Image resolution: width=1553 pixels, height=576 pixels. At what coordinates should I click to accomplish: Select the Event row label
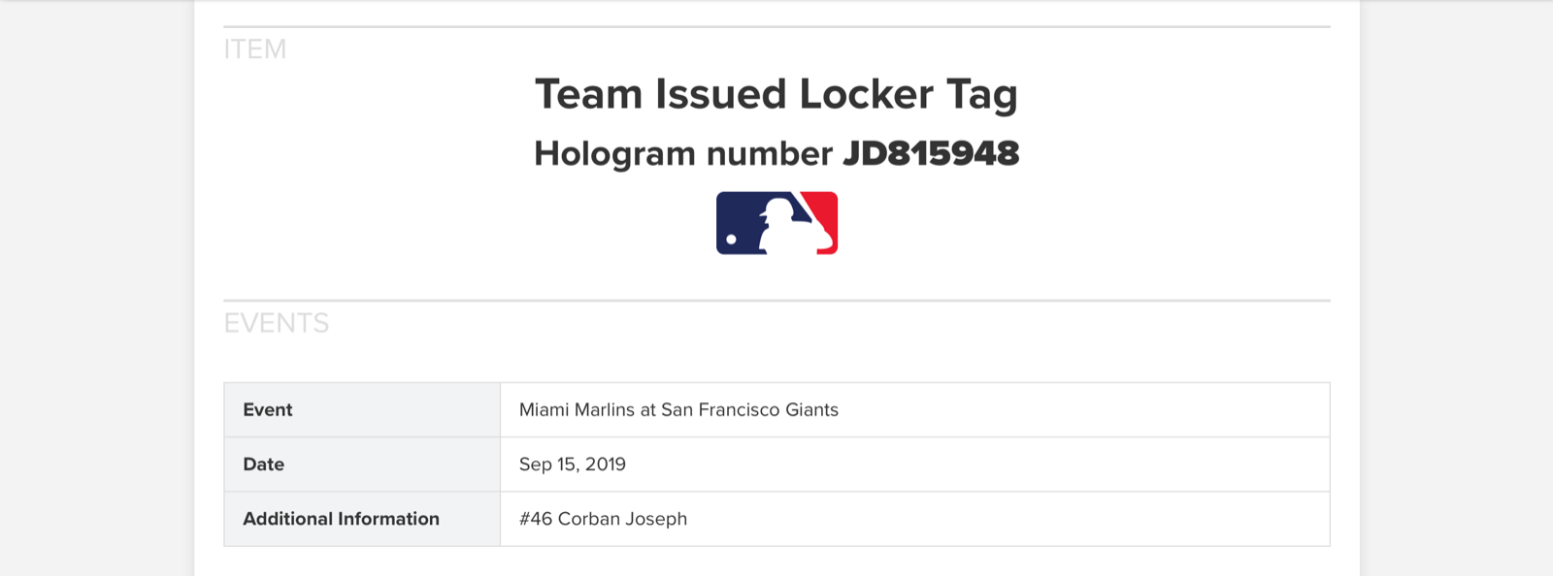coord(268,409)
